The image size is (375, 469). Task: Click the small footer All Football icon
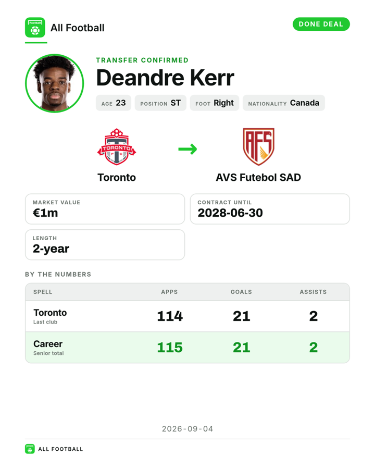tap(30, 449)
